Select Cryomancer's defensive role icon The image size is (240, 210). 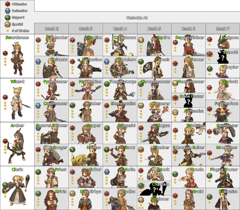pyautogui.click(x=38, y=105)
